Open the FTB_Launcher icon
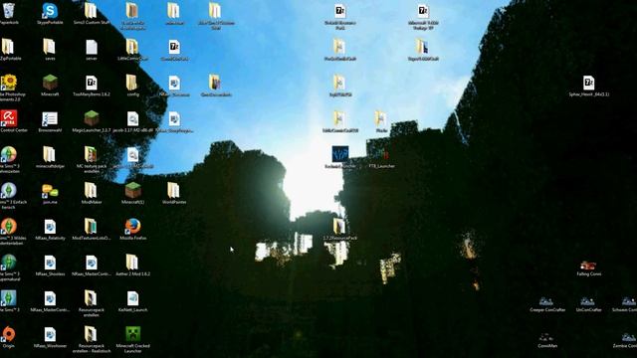 click(381, 155)
